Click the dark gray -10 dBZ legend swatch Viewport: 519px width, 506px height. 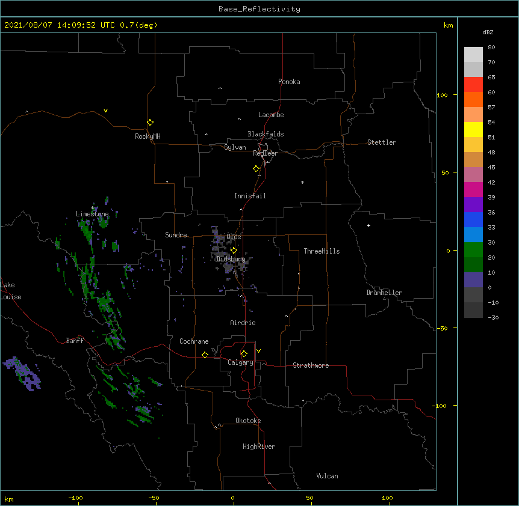point(473,310)
